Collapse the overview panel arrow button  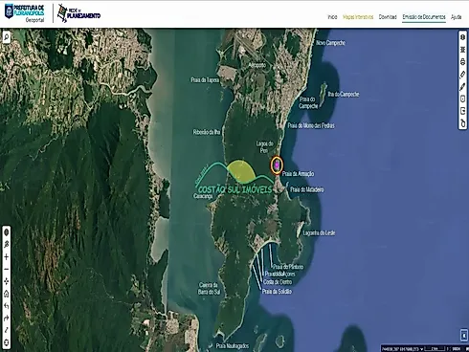click(464, 335)
